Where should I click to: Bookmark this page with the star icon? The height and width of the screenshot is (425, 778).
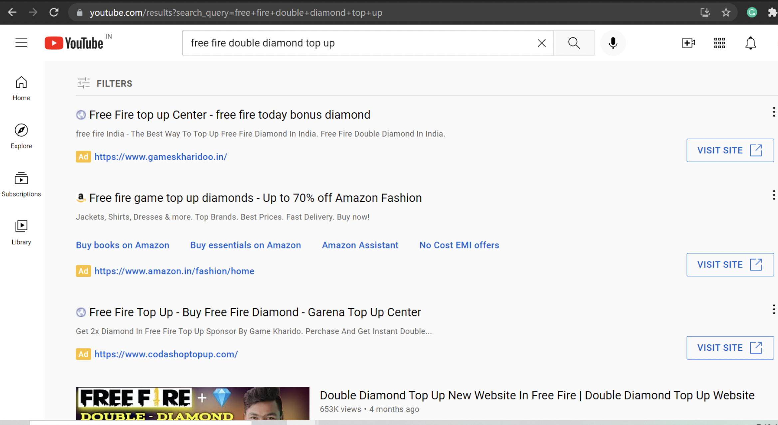click(x=726, y=12)
